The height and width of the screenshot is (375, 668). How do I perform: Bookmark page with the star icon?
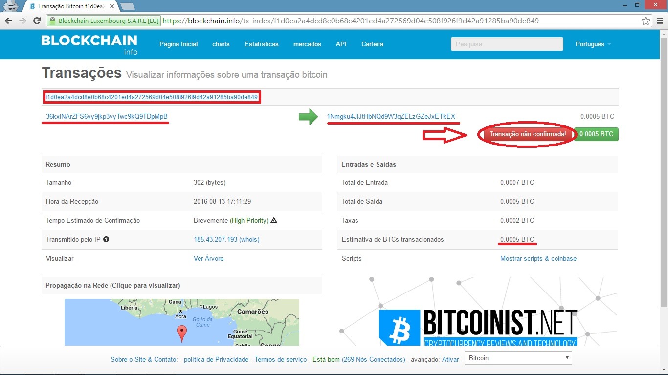coord(646,21)
